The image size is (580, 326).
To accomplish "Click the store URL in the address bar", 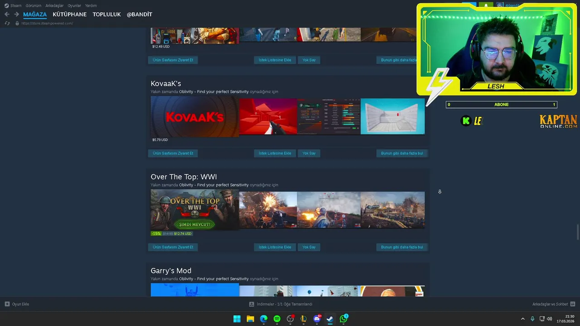I will [x=47, y=23].
